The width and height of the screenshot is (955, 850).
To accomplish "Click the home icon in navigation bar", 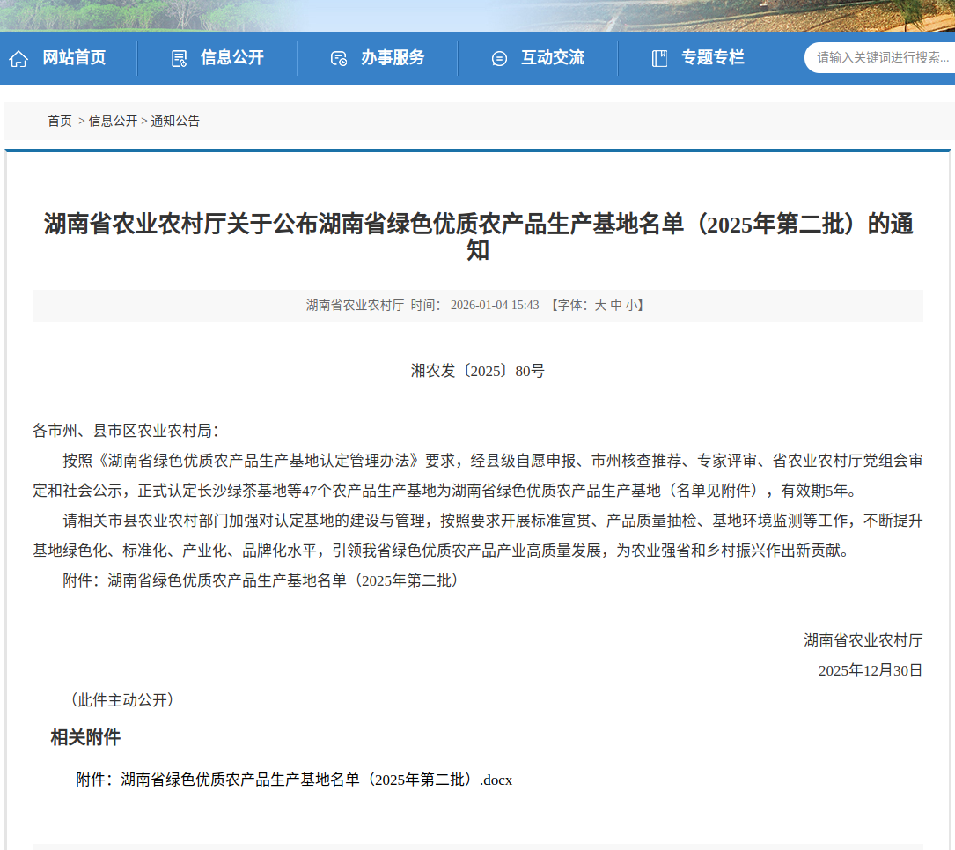I will tap(18, 59).
